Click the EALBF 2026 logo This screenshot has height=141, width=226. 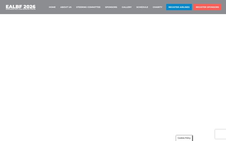(21, 7)
